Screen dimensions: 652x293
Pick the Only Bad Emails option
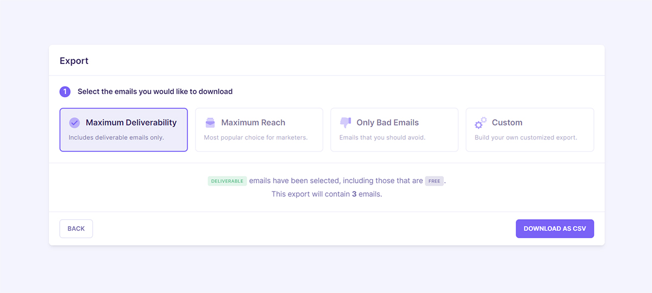tap(394, 130)
